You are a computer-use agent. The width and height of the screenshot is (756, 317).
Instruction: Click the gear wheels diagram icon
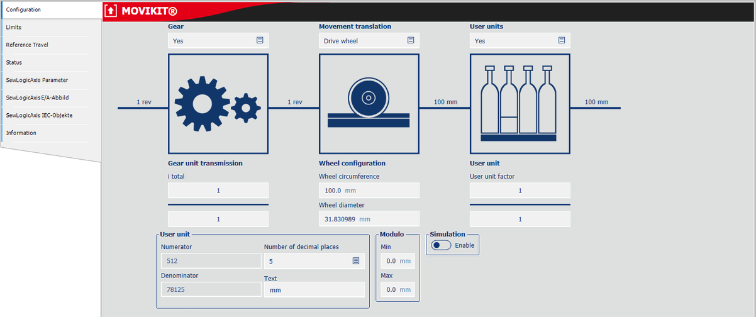[x=218, y=104]
